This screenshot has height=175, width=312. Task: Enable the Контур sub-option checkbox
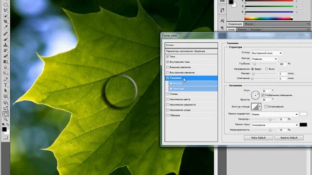pos(171,83)
